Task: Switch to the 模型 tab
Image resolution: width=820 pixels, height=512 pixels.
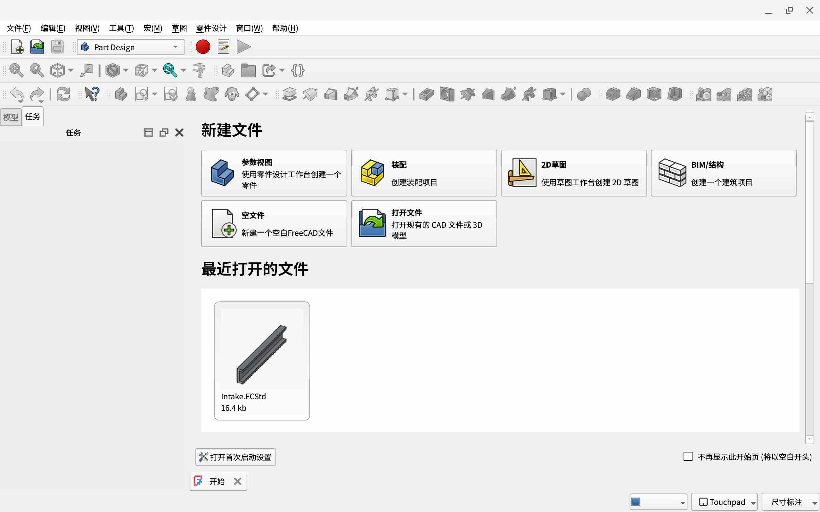Action: pos(11,117)
